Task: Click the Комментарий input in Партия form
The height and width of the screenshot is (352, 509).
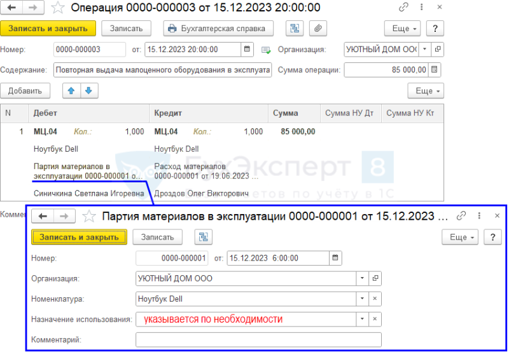Action: pyautogui.click(x=258, y=340)
